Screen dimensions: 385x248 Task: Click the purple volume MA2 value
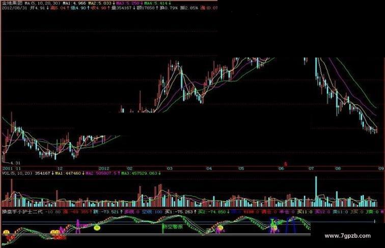(x=101, y=173)
